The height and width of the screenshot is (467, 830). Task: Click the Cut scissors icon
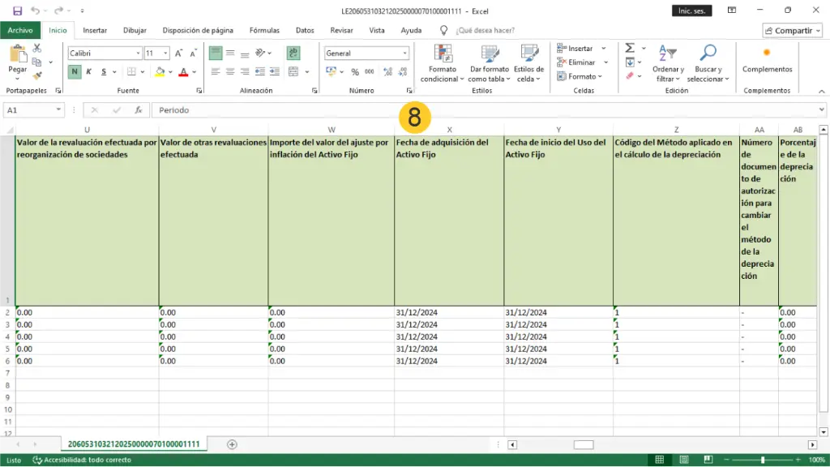37,49
